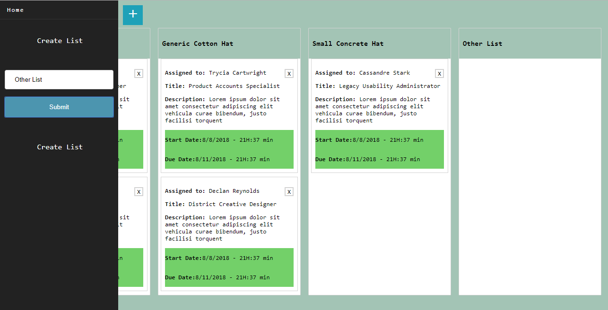Select the Home menu item
This screenshot has height=310, width=608.
[x=15, y=9]
